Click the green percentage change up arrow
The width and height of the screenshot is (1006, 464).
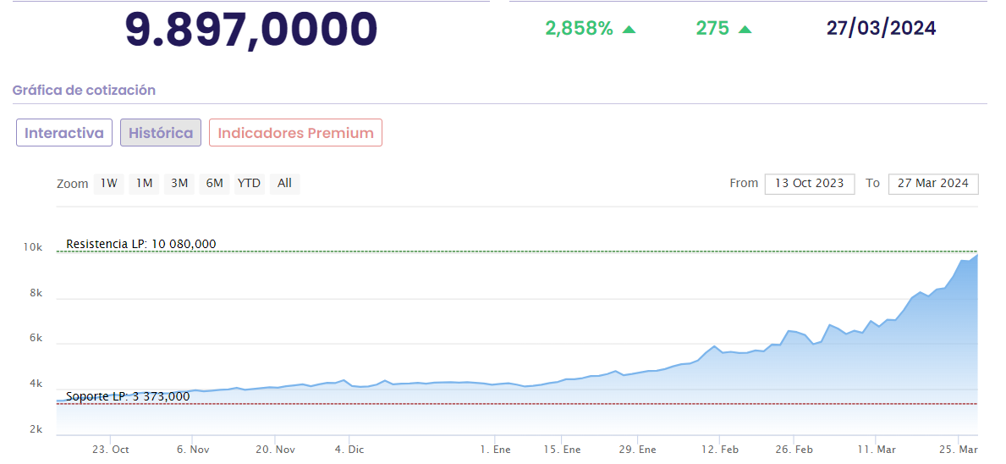[629, 29]
